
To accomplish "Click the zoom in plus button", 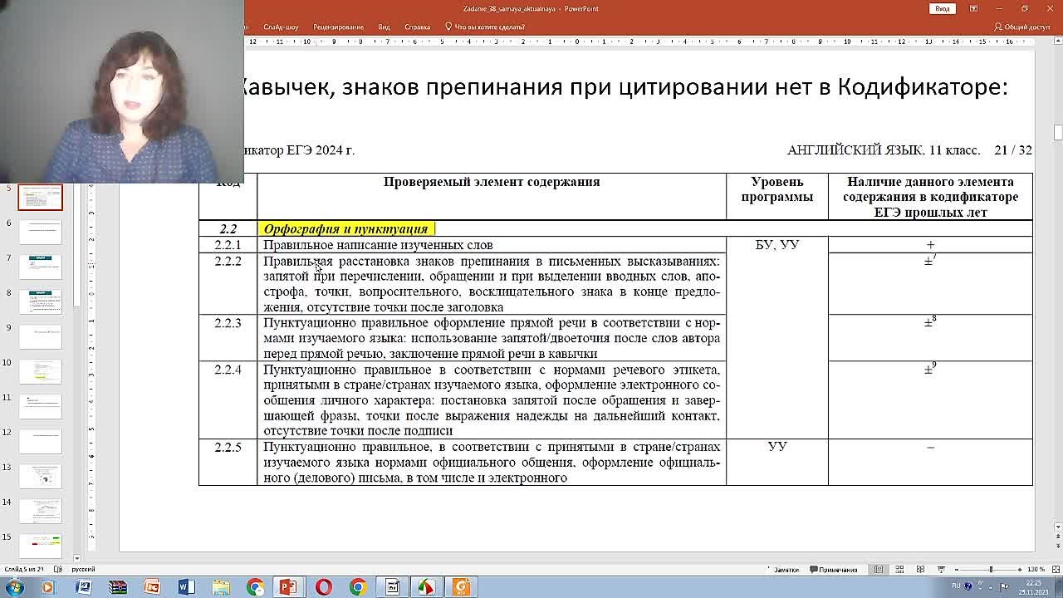I will point(1020,570).
